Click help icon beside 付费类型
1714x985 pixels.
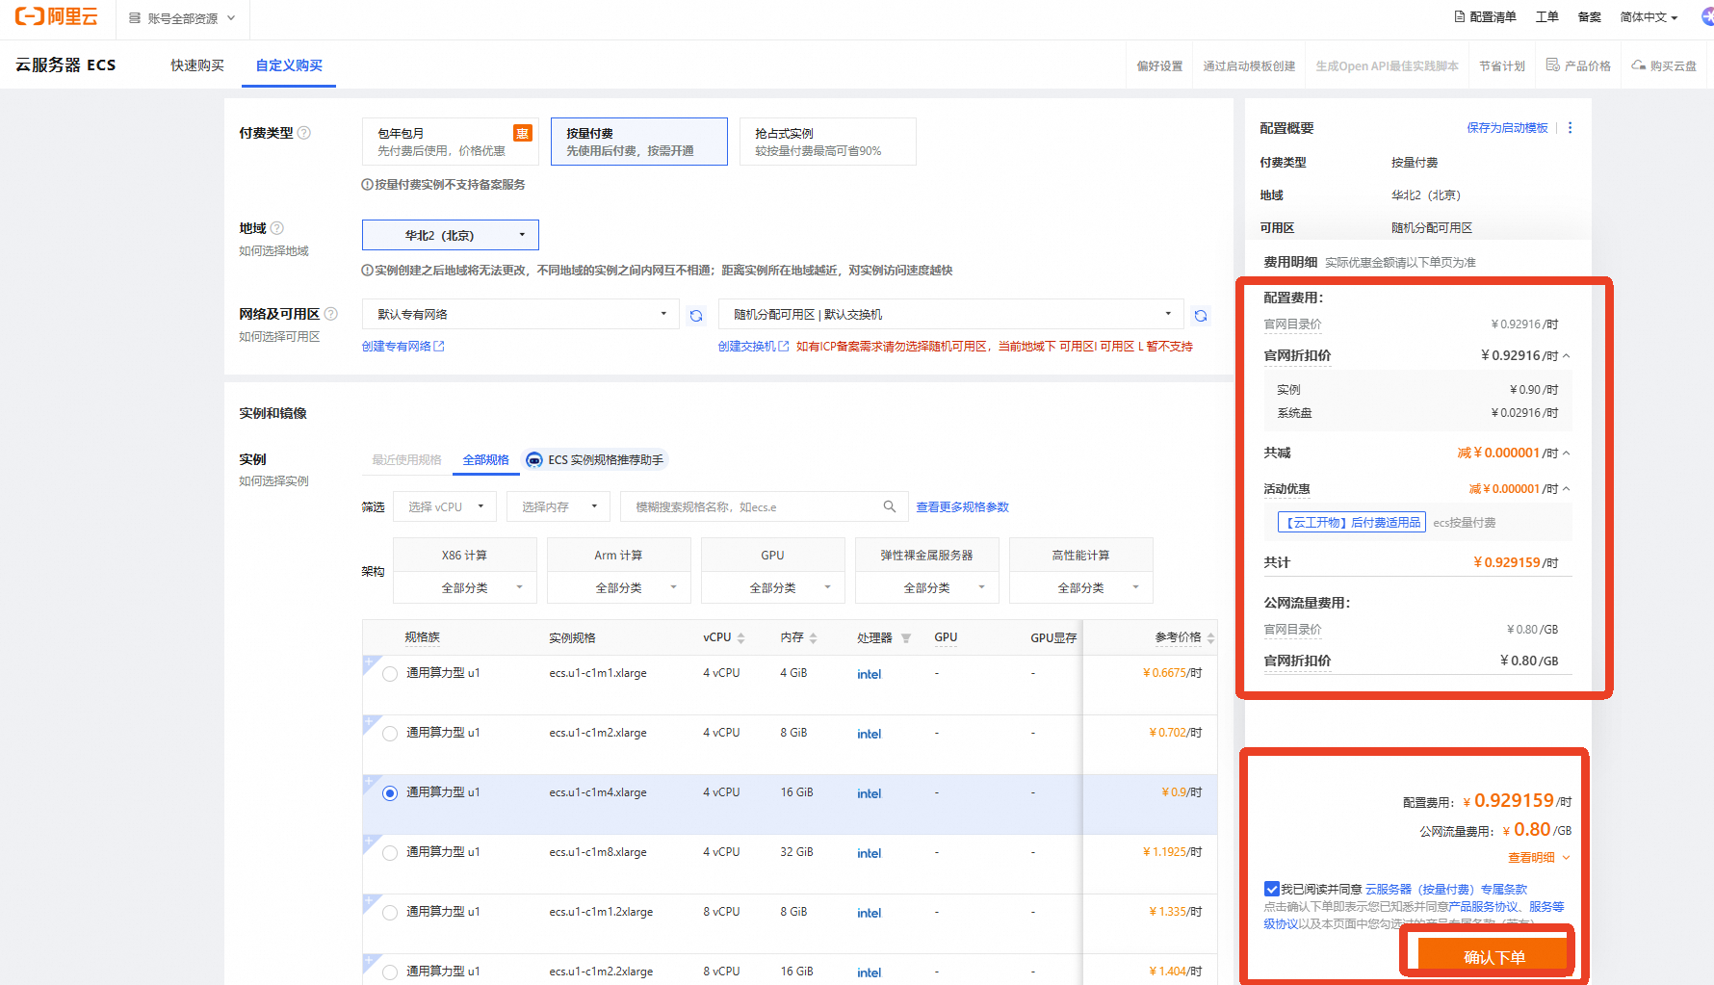304,133
